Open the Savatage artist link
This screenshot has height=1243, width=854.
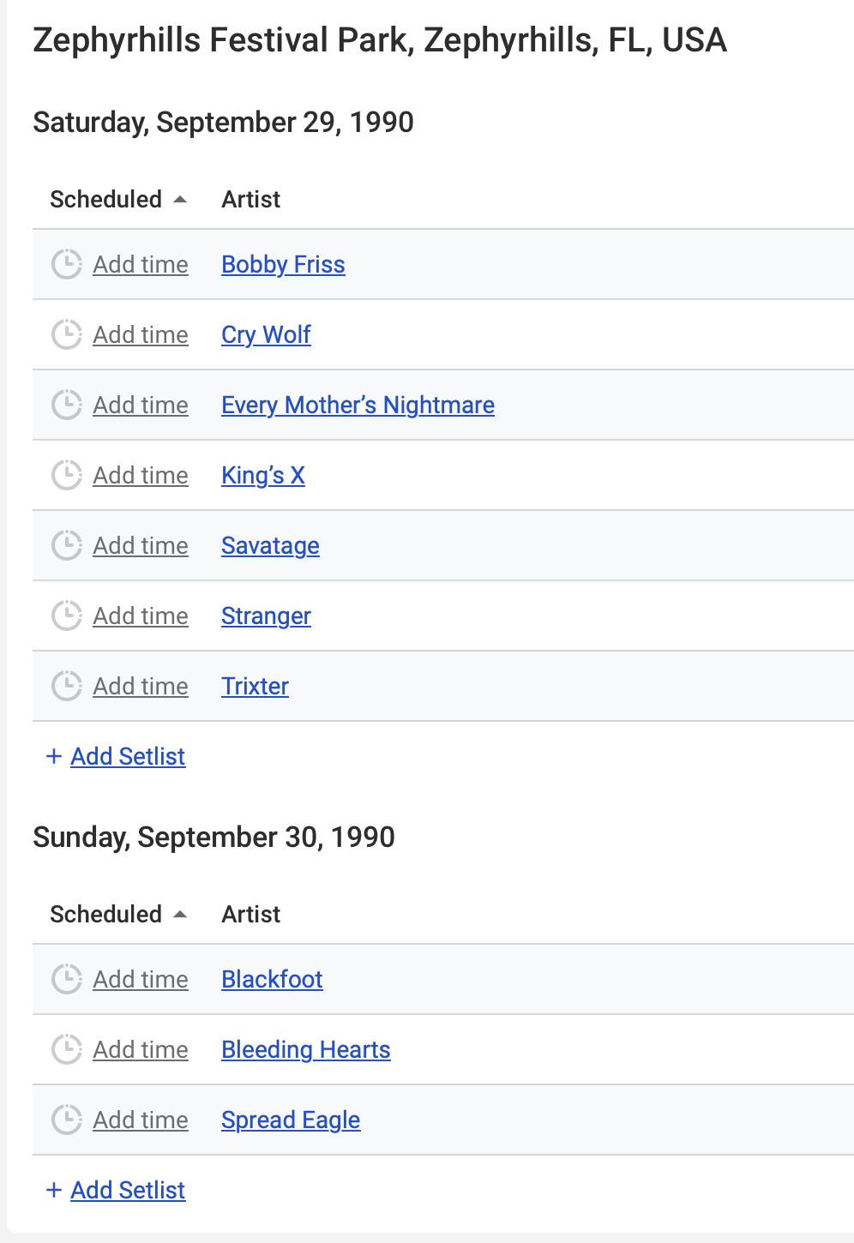tap(270, 545)
